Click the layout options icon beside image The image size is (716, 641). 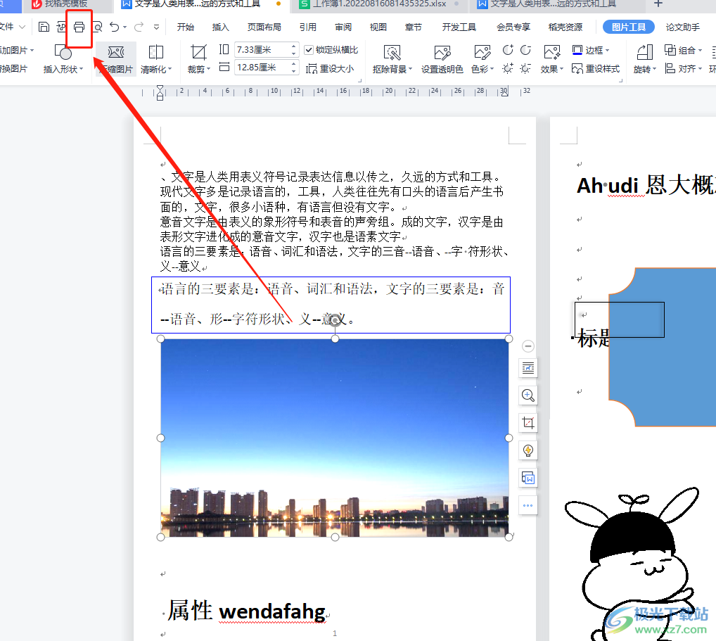pos(528,368)
